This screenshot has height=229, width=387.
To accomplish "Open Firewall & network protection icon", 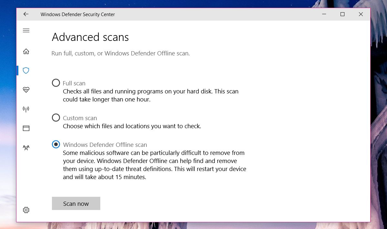I will pyautogui.click(x=26, y=109).
